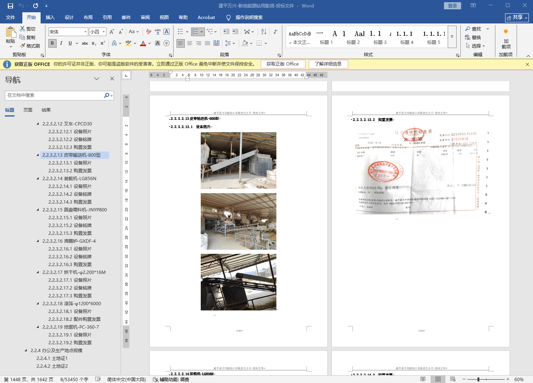
Task: Open the font name dropdown
Action: (85, 32)
